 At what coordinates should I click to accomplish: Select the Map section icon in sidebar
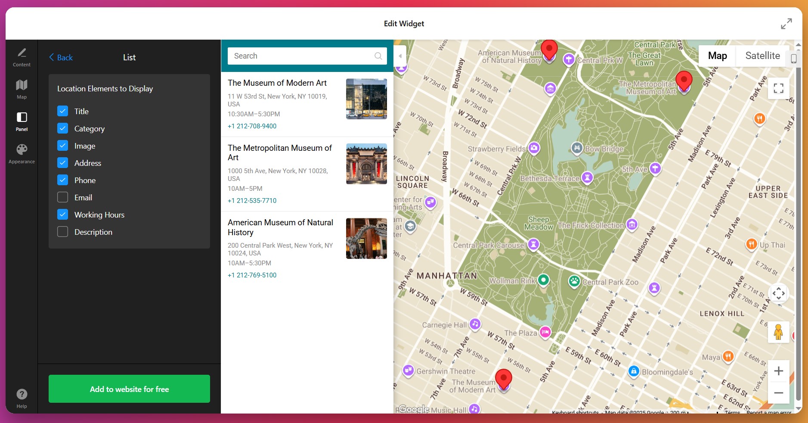pos(22,89)
